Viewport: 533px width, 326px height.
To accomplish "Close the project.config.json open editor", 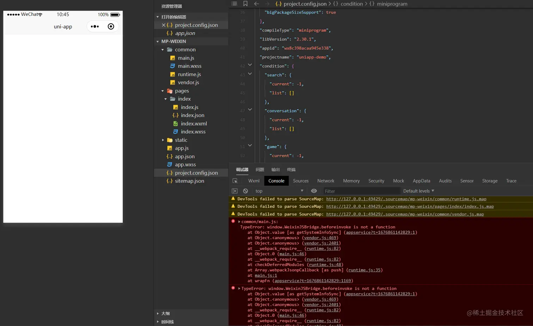I will click(x=164, y=25).
